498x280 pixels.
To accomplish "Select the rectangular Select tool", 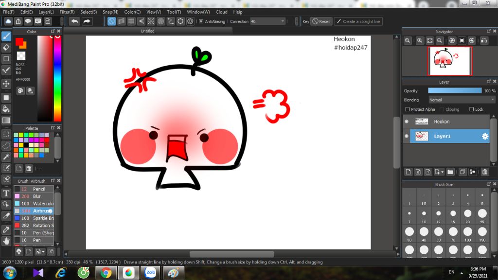I will pos(6,134).
